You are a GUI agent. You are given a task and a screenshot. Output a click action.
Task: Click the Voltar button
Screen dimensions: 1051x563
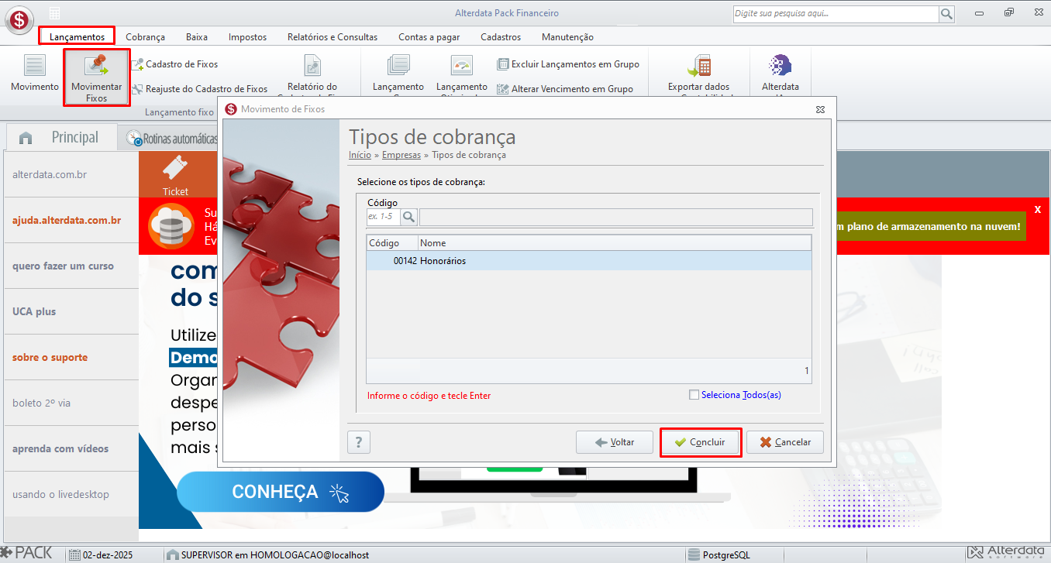click(614, 442)
